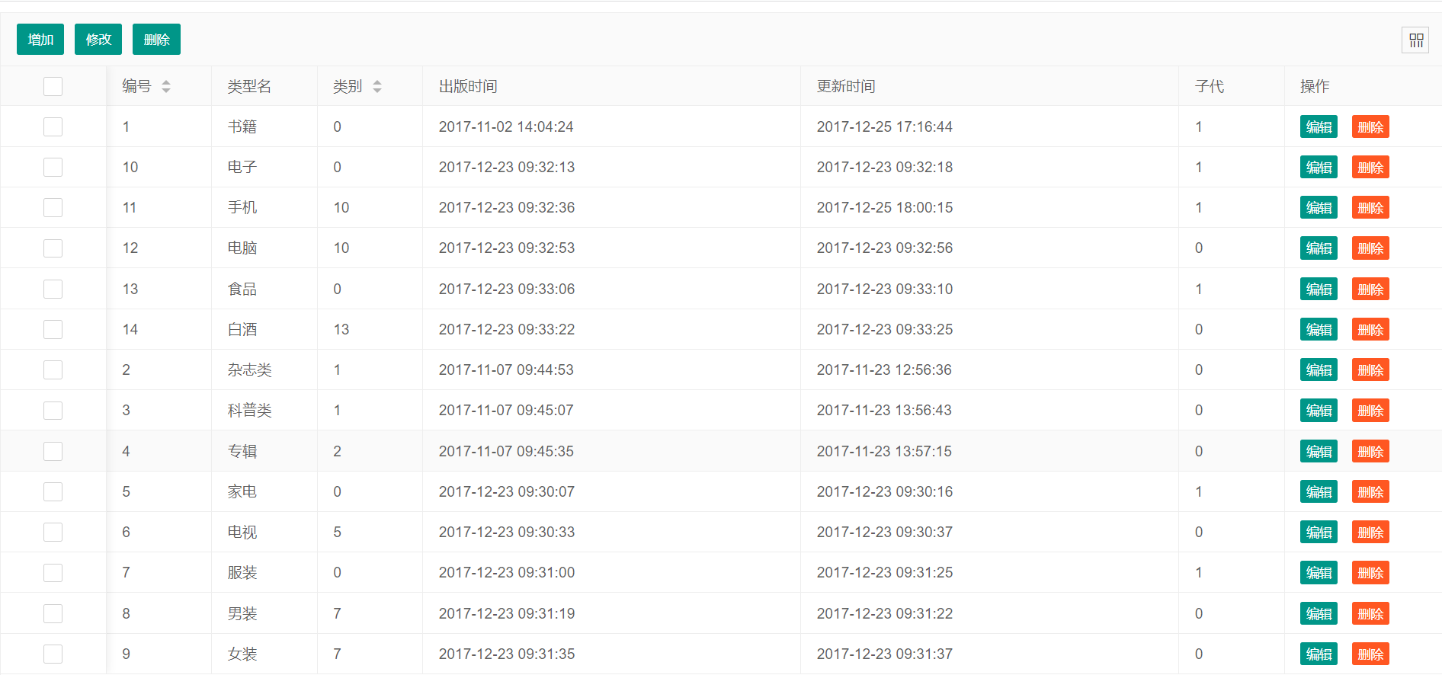Edit the 杂志类 row
Image resolution: width=1442 pixels, height=675 pixels.
[1319, 369]
